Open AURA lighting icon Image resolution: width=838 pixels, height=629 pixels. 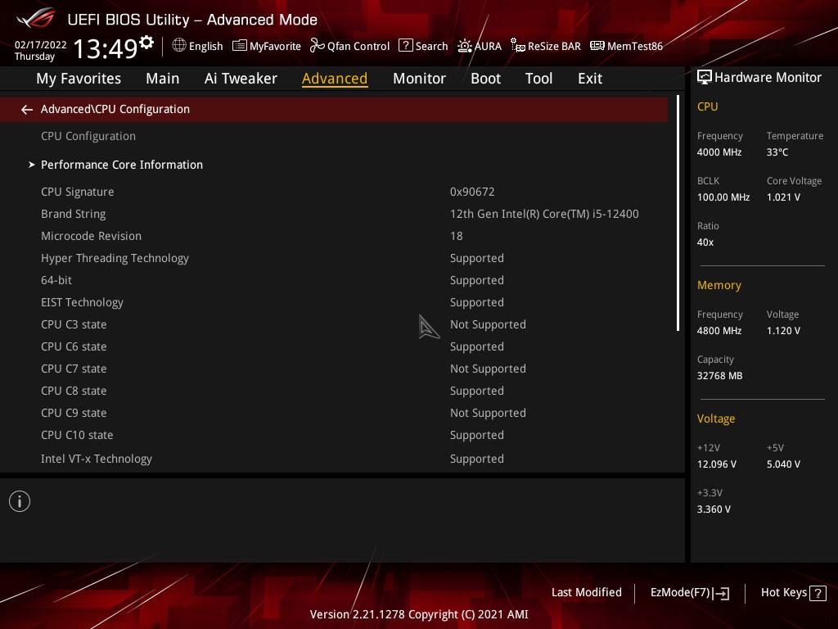pos(465,46)
